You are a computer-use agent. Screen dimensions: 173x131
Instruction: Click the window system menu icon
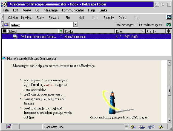click(4, 4)
